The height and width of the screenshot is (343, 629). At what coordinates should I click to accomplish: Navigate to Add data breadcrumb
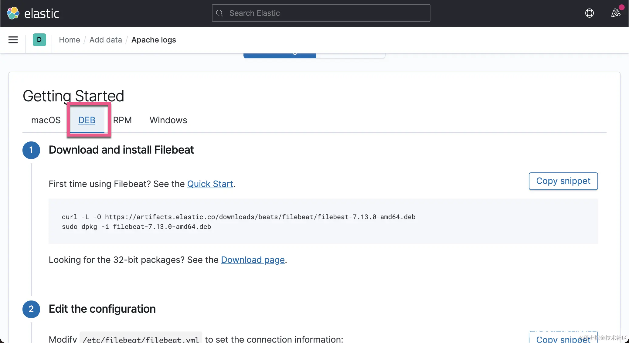click(106, 40)
